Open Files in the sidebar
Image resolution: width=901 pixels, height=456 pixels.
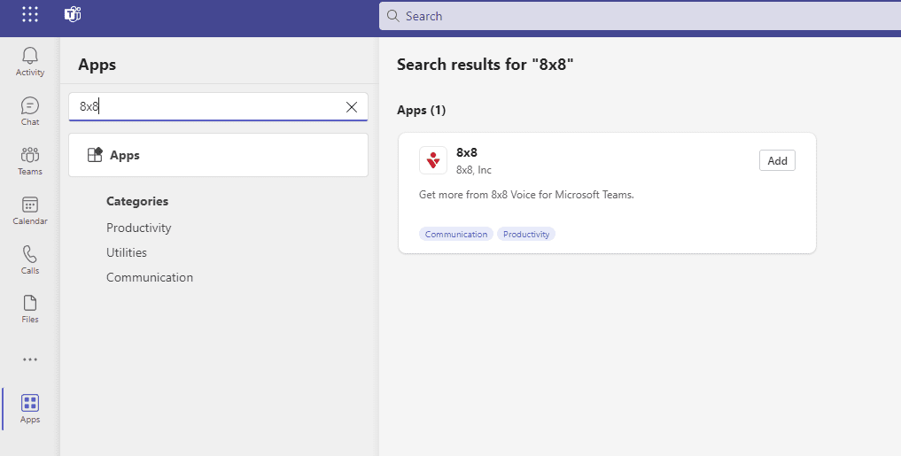[30, 309]
